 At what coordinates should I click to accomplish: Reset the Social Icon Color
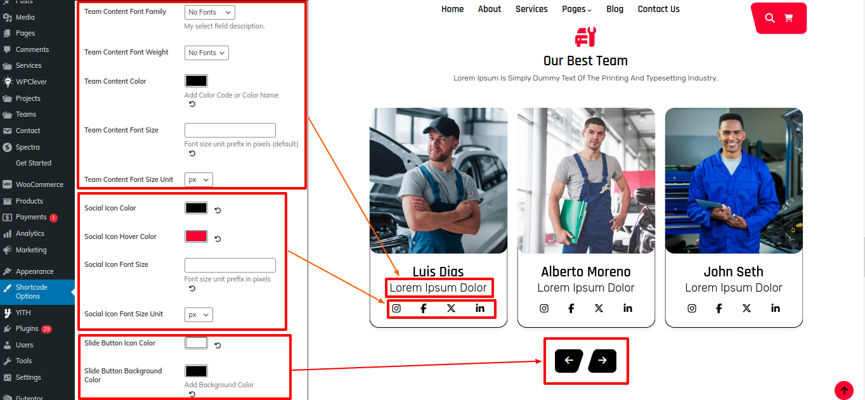[x=218, y=210]
